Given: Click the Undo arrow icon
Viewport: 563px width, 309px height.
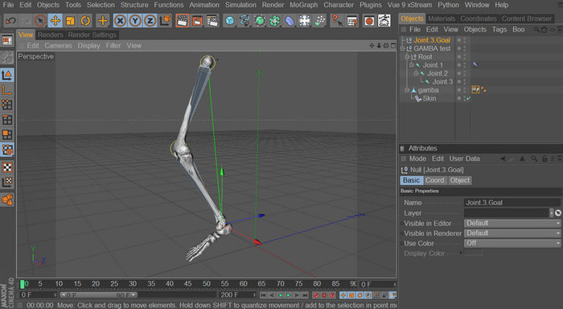Looking at the screenshot, I should [x=10, y=20].
